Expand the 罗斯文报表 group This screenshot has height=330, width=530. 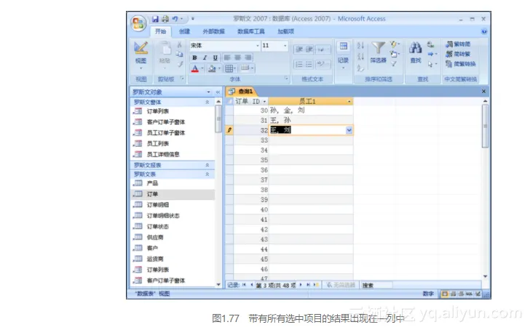[207, 165]
